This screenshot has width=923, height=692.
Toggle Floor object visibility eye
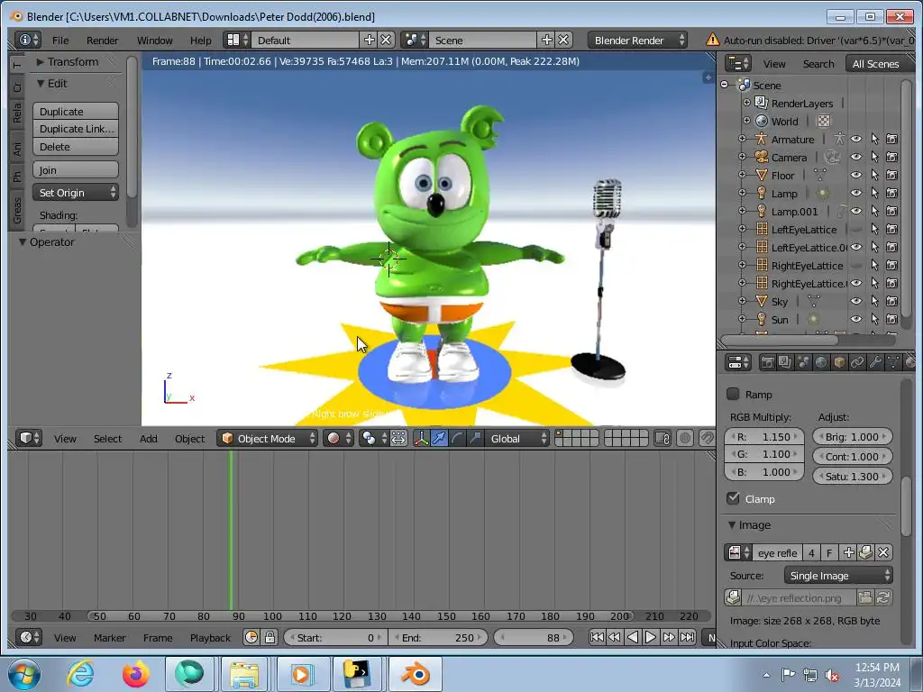click(x=856, y=175)
